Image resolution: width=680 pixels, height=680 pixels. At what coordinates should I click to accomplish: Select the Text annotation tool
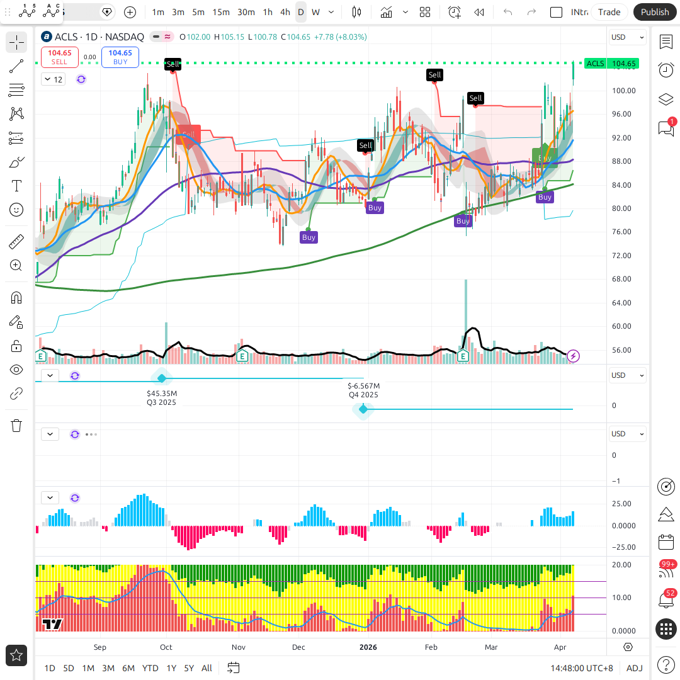pos(16,186)
